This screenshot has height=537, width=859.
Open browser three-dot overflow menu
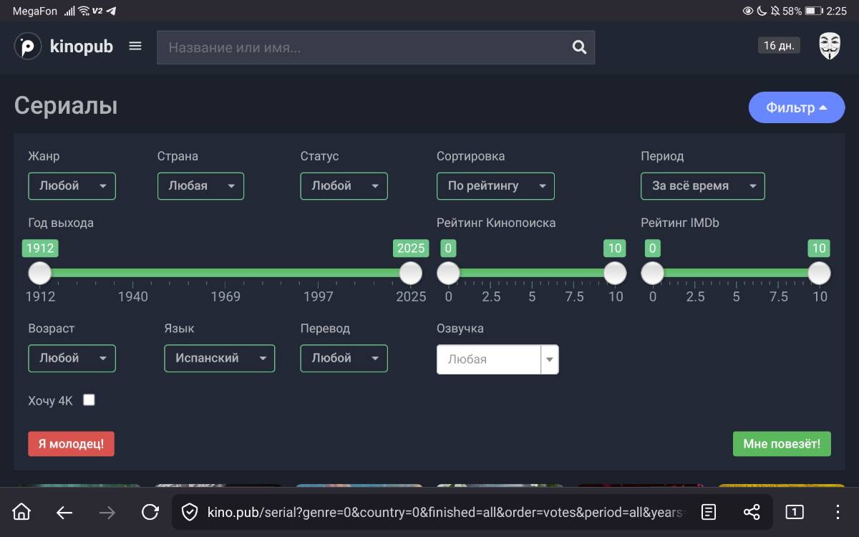coord(838,511)
